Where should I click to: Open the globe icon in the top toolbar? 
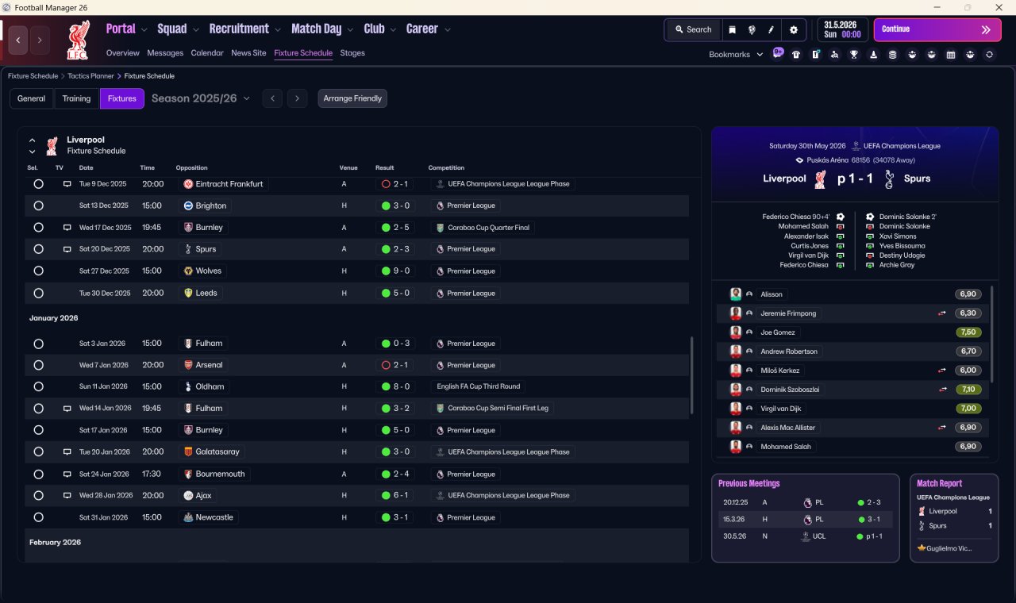click(x=752, y=29)
